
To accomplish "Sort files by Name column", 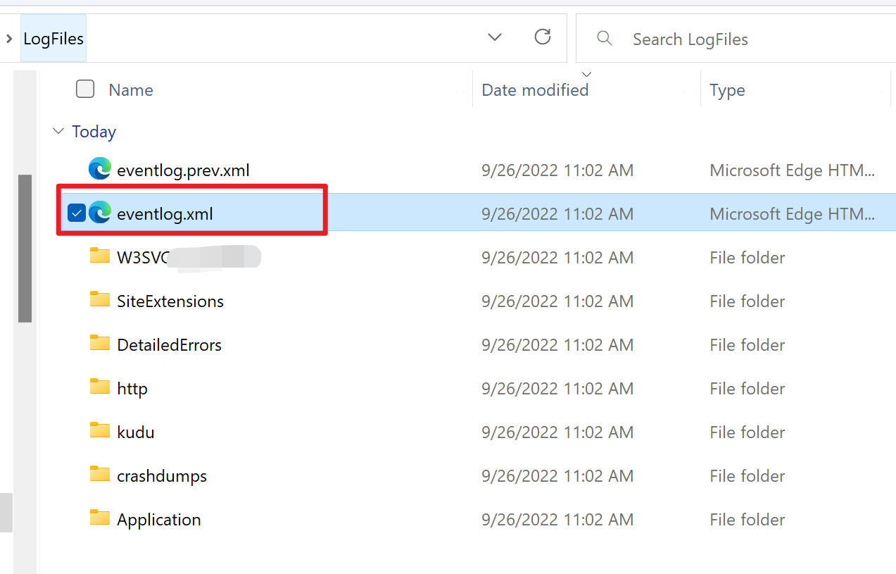I will coord(131,90).
